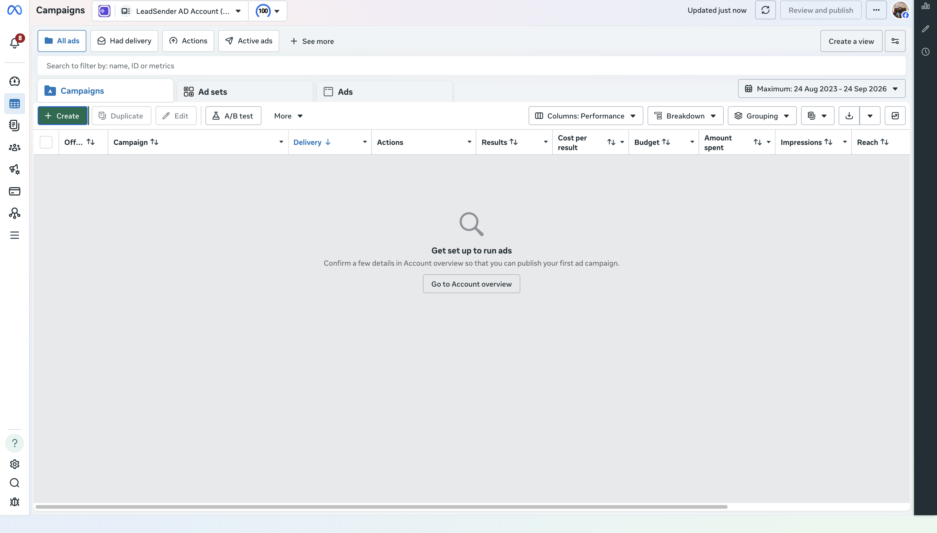Click Go to Account overview

coord(471,284)
